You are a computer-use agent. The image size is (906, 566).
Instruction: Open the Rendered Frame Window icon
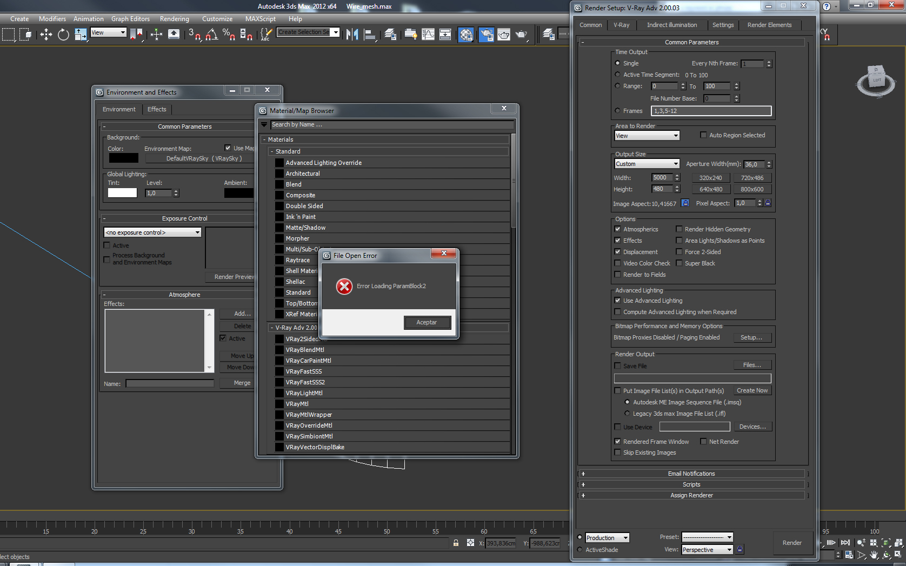[504, 35]
